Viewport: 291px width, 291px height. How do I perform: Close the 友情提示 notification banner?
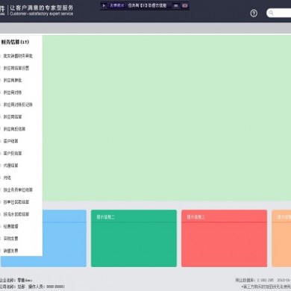[184, 5]
